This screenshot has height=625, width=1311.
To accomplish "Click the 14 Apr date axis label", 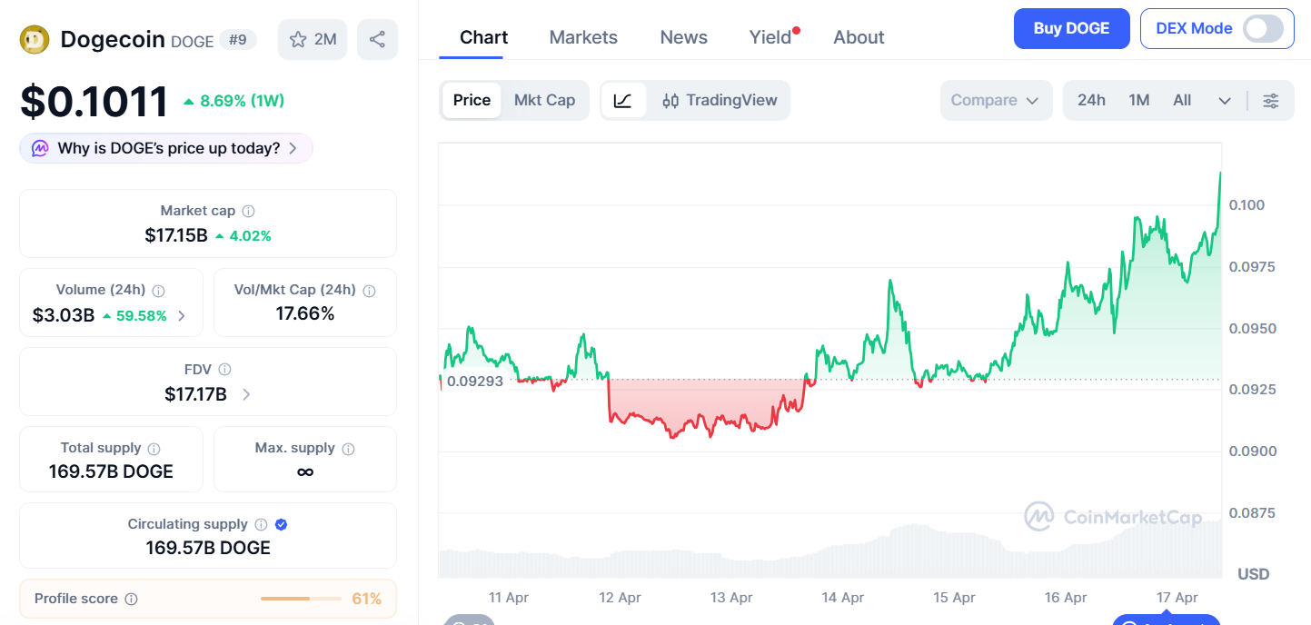I will point(842,598).
